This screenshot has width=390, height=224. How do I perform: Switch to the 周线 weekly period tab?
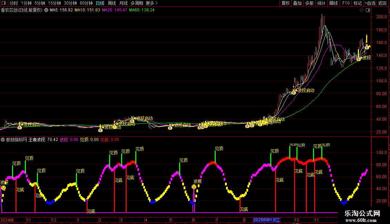[112, 3]
